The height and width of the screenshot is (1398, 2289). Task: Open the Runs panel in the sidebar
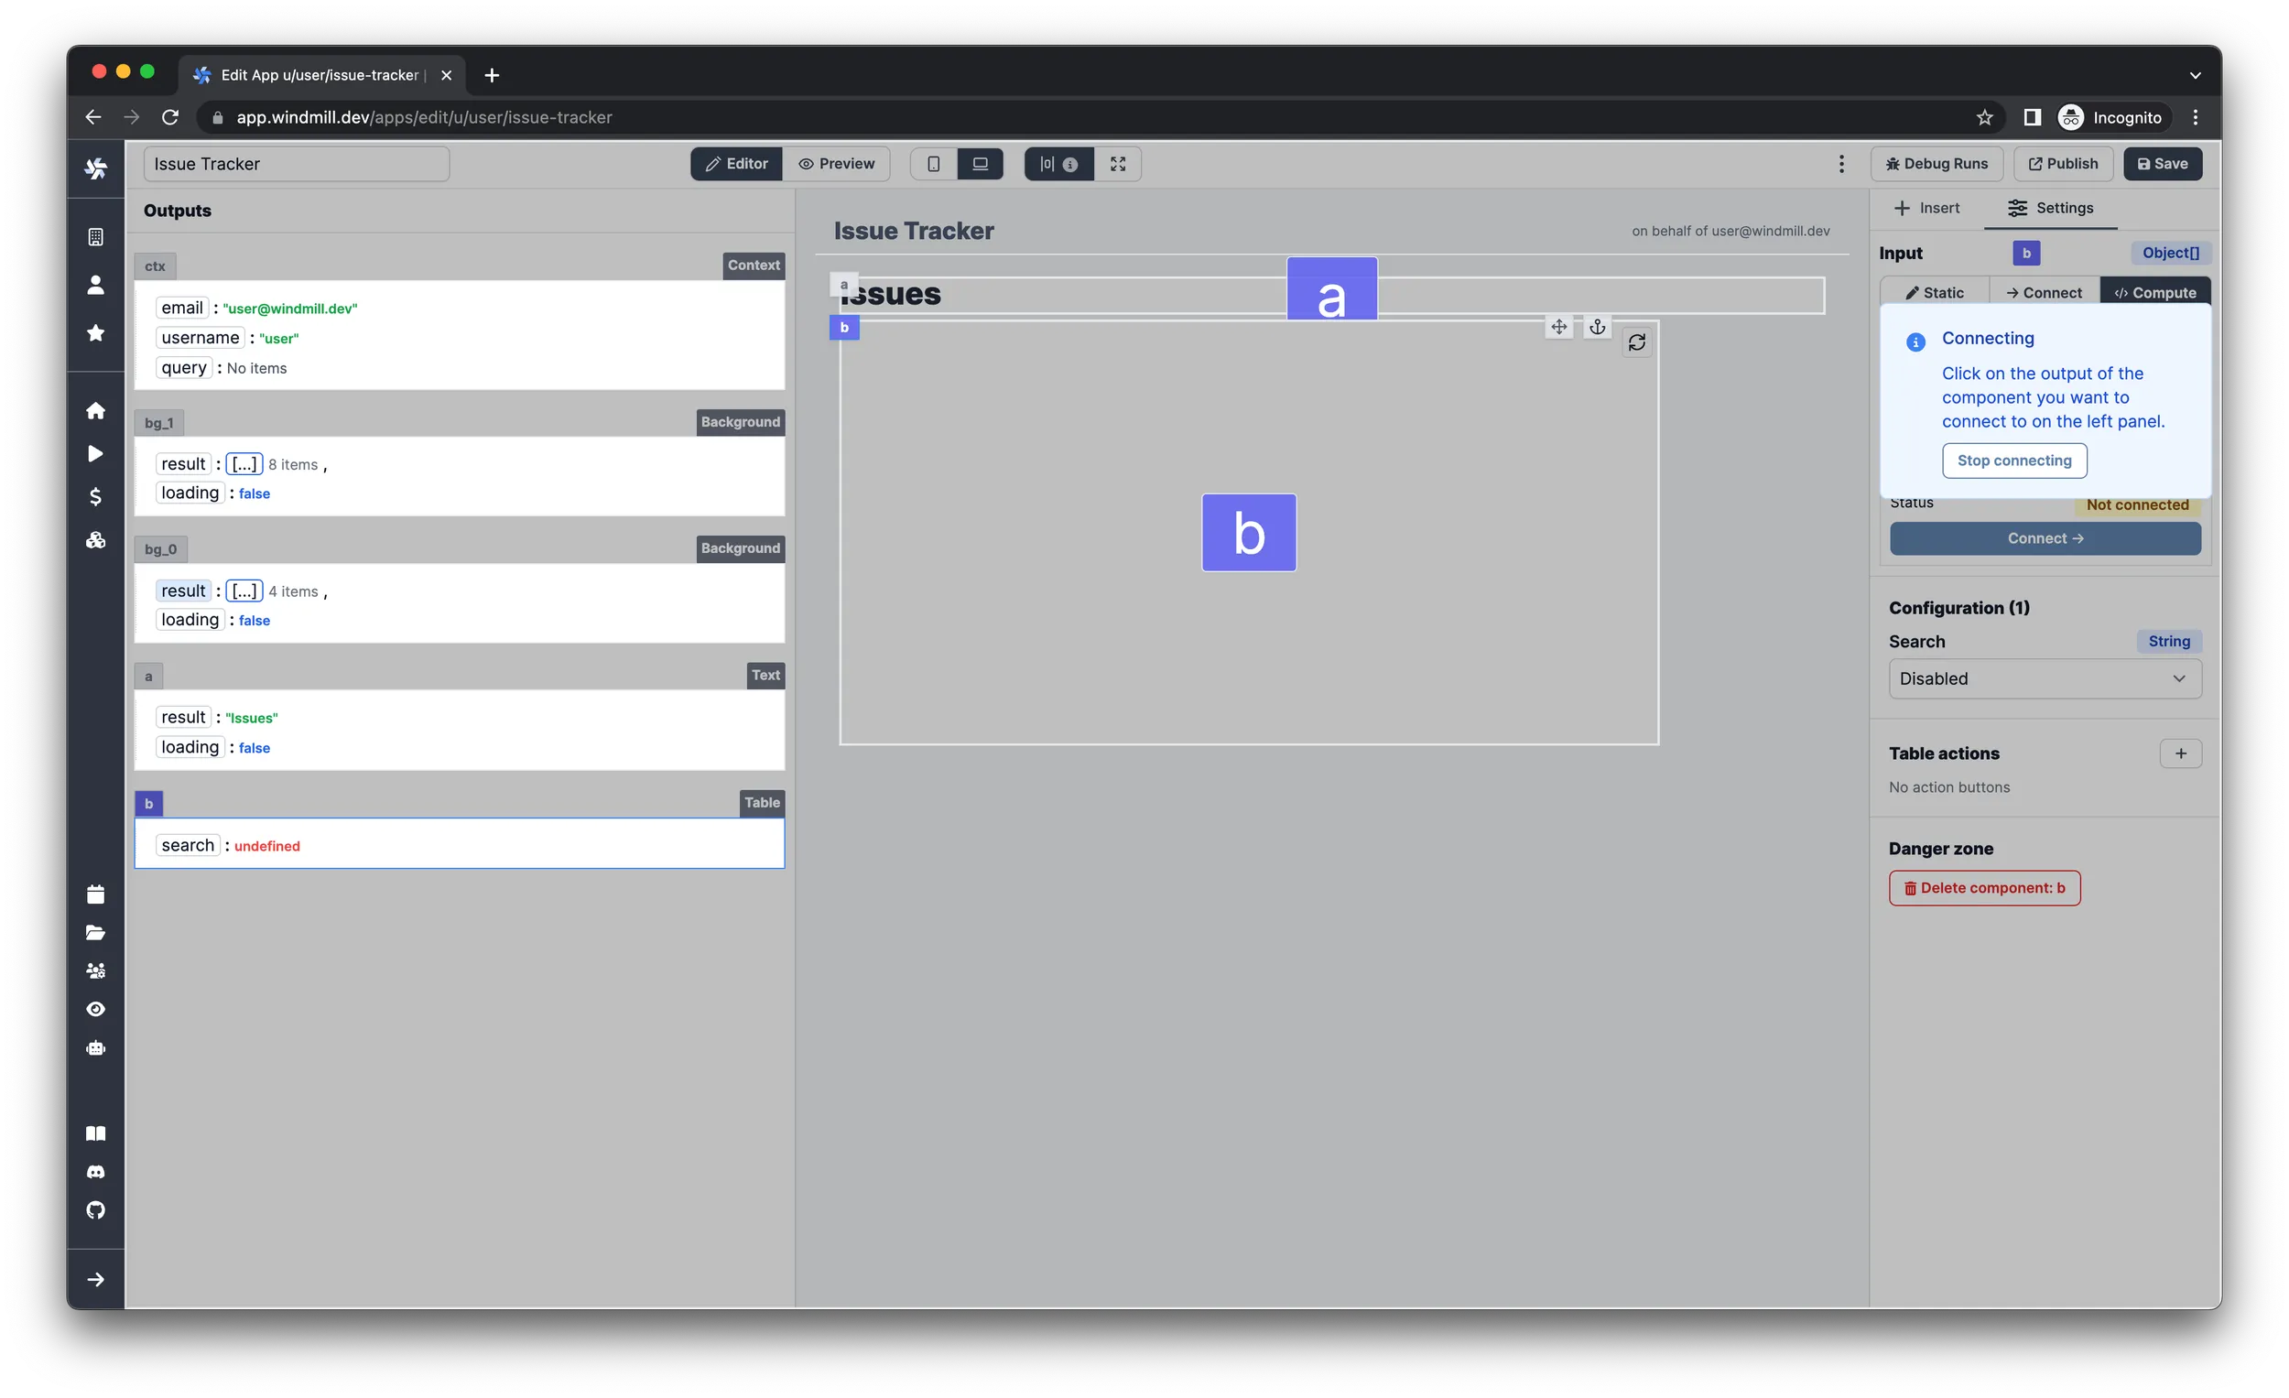(96, 453)
